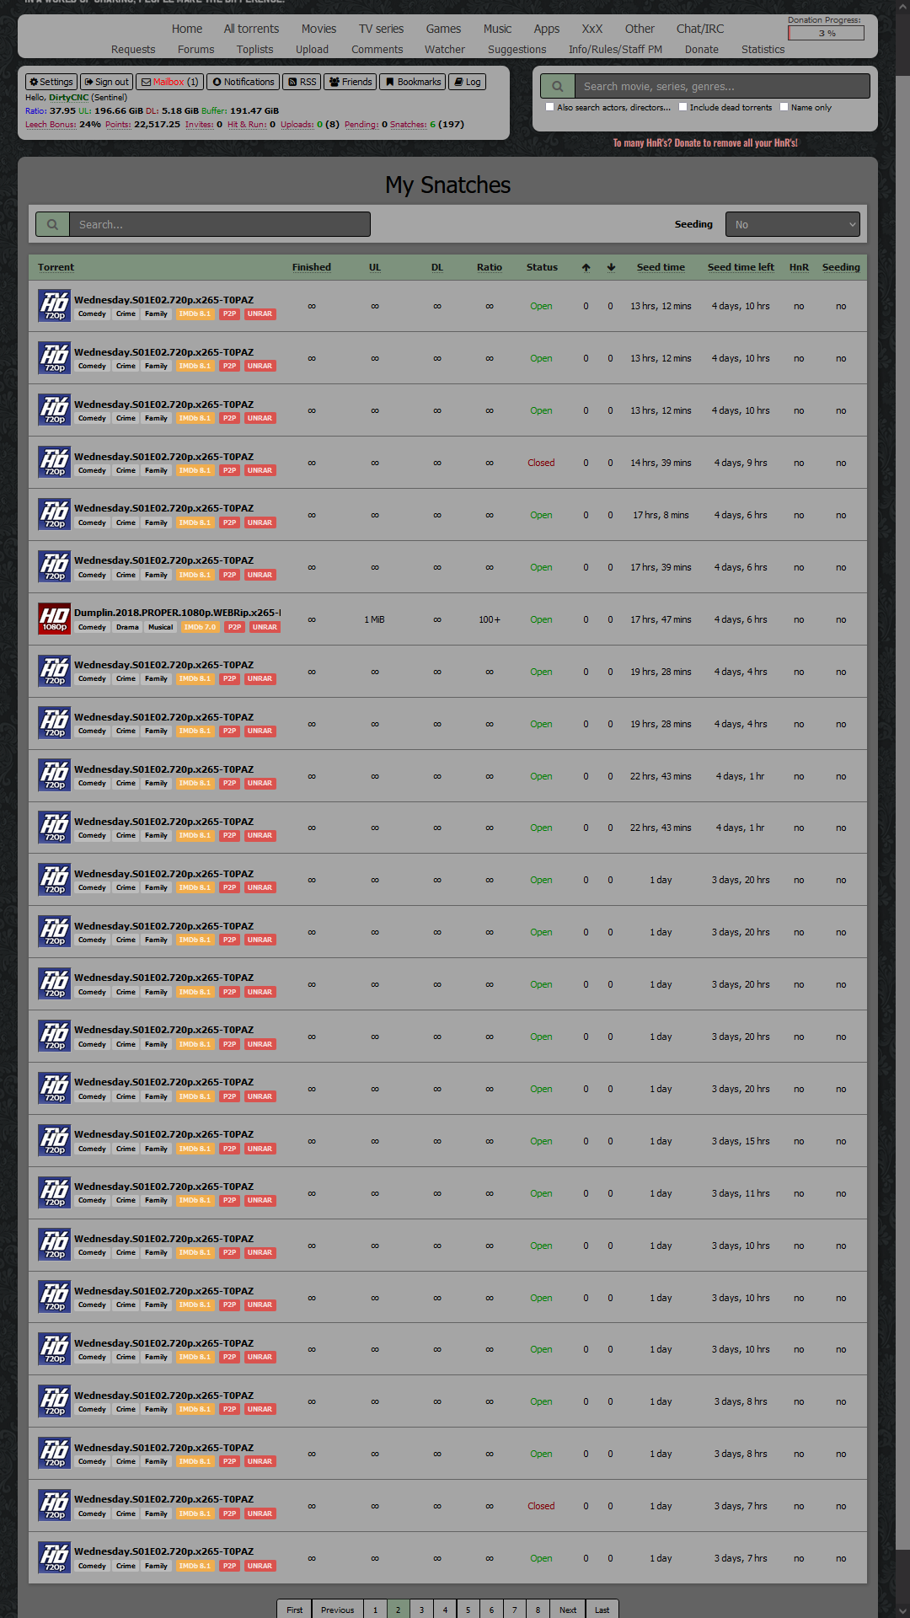Go to the Toplists page
This screenshot has width=910, height=1618.
pyautogui.click(x=255, y=50)
